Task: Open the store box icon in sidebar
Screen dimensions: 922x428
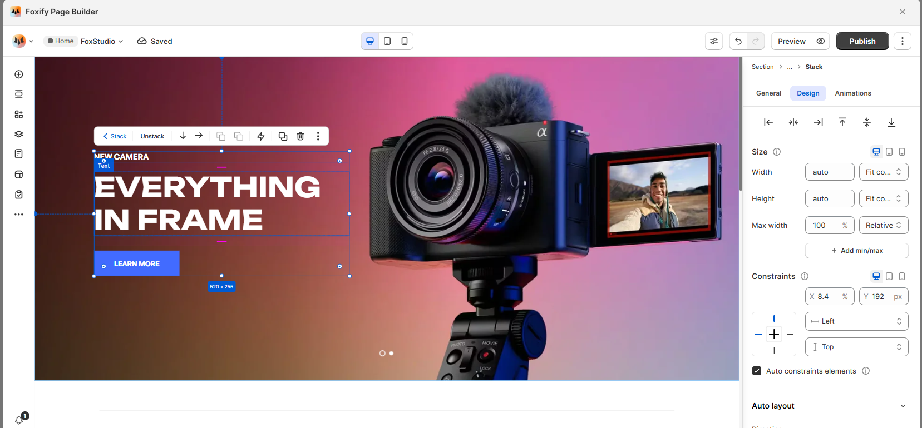Action: tap(19, 175)
